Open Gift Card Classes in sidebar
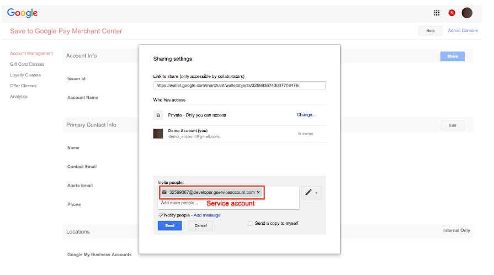The width and height of the screenshot is (494, 275). tap(27, 64)
